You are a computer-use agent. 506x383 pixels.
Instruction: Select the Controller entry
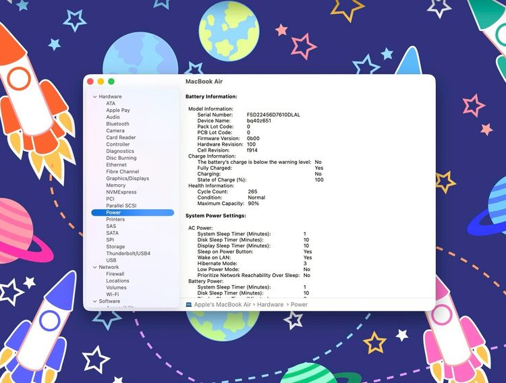[x=118, y=144]
